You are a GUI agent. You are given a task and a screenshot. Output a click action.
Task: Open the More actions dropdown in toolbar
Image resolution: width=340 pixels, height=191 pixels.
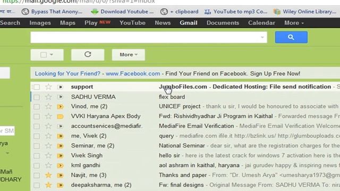[129, 55]
